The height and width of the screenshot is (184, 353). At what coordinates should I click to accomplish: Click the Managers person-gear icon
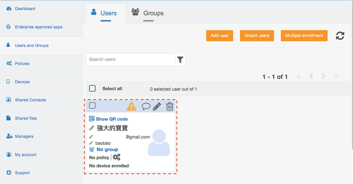click(9, 136)
